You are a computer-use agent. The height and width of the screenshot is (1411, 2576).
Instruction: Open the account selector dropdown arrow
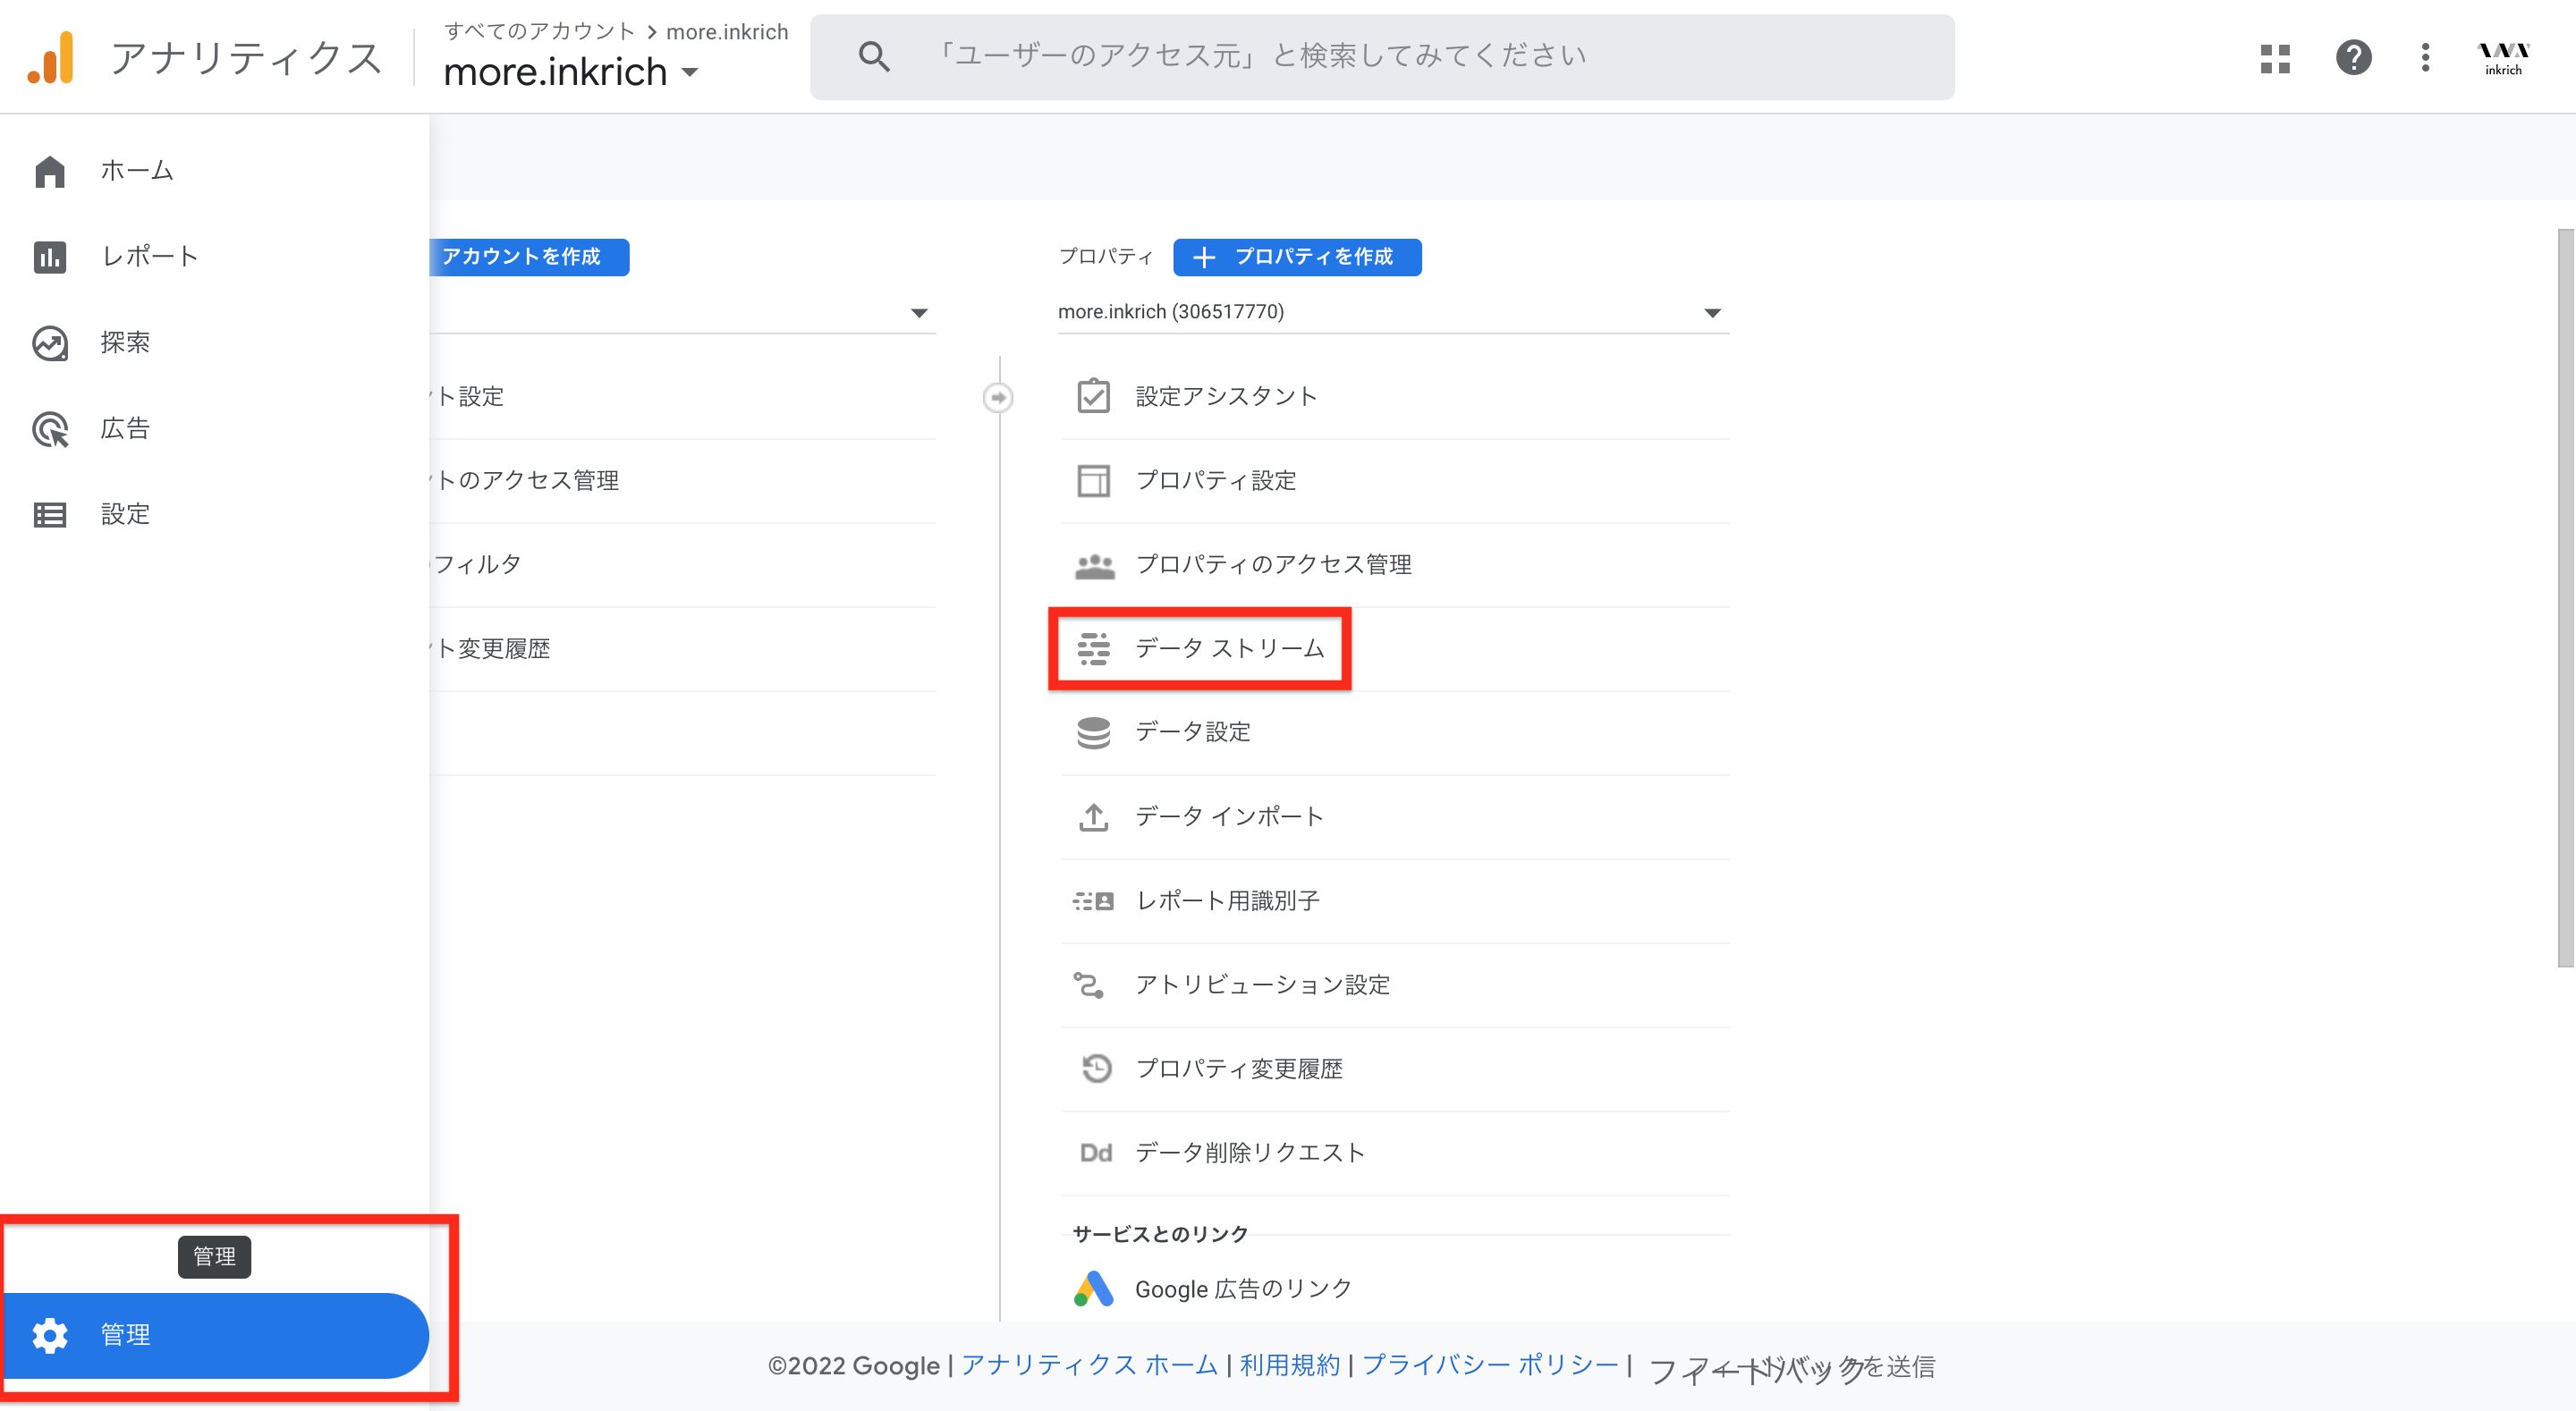point(919,313)
